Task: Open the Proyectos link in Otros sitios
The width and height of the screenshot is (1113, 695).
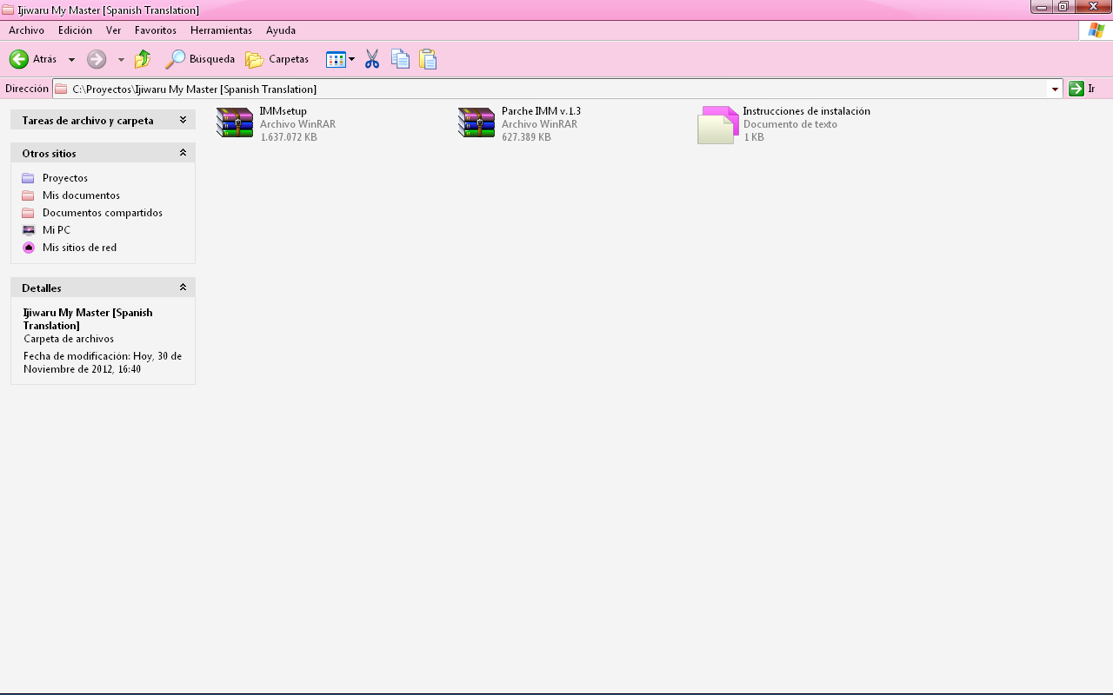Action: (65, 178)
